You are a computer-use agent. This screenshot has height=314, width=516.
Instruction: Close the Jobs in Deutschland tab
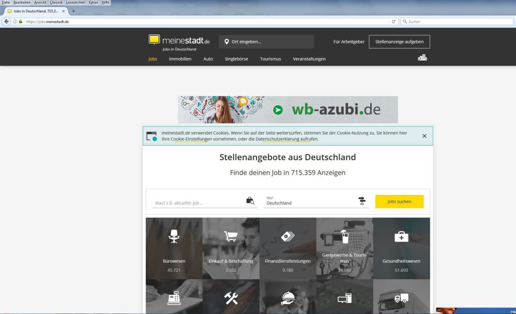[63, 11]
